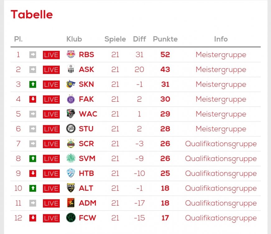Click the HTB Hartberg shield logo
Image resolution: width=271 pixels, height=234 pixels.
71,173
